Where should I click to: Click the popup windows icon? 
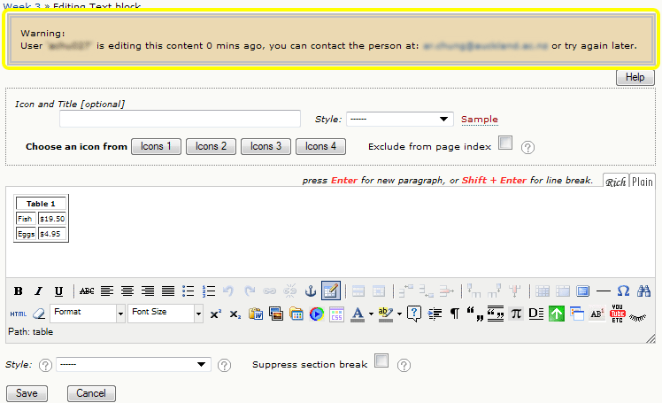click(577, 314)
